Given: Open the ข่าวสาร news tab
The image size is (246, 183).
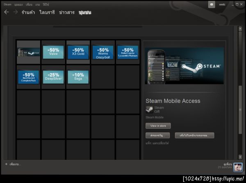Looking at the screenshot, I should click(x=67, y=12).
